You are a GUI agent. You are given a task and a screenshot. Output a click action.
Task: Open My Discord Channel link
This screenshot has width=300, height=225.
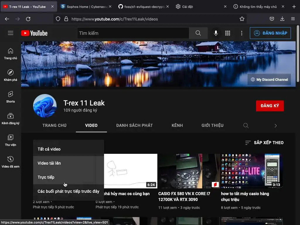(269, 79)
